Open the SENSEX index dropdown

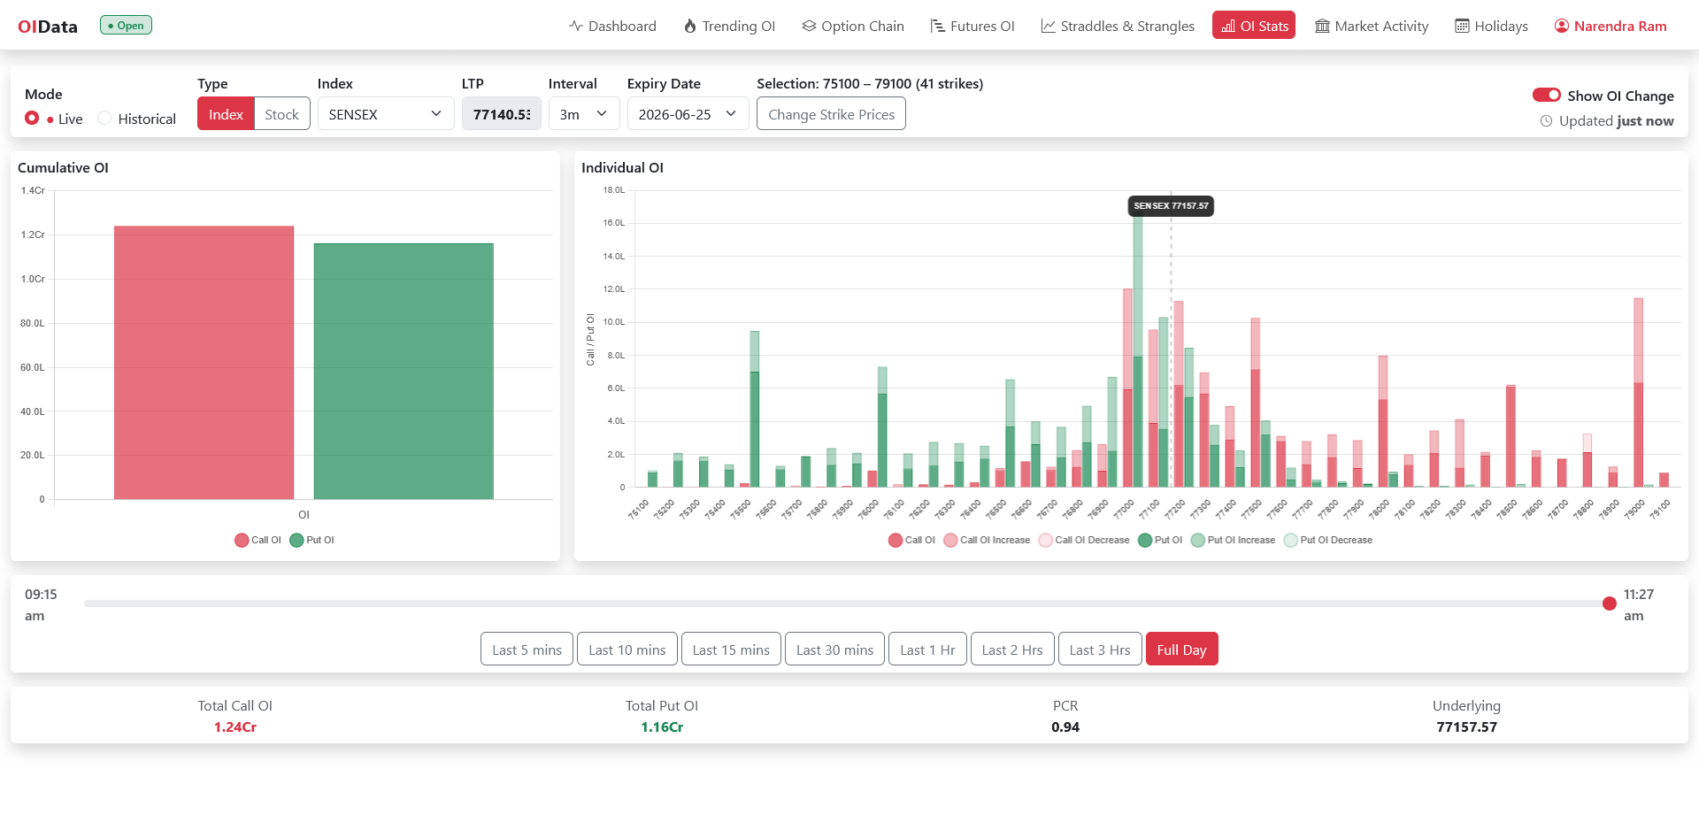coord(386,114)
